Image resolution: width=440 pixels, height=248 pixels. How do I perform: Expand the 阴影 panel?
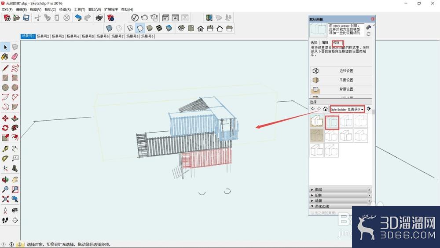click(x=341, y=195)
